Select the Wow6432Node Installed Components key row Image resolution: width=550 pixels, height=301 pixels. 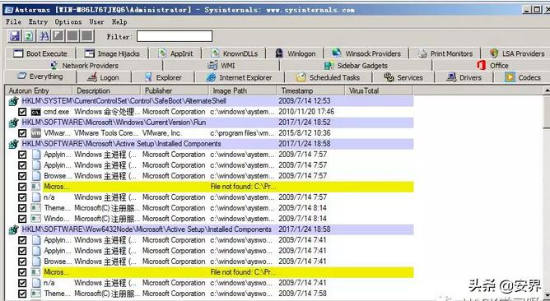[x=211, y=229]
